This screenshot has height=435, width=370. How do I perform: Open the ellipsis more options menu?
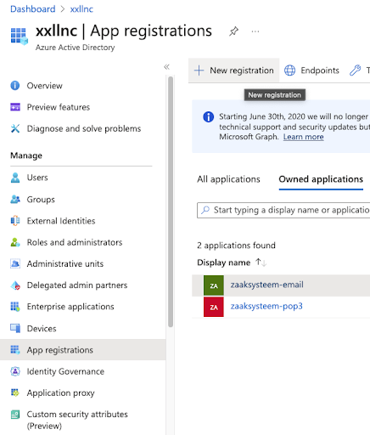[x=255, y=31]
